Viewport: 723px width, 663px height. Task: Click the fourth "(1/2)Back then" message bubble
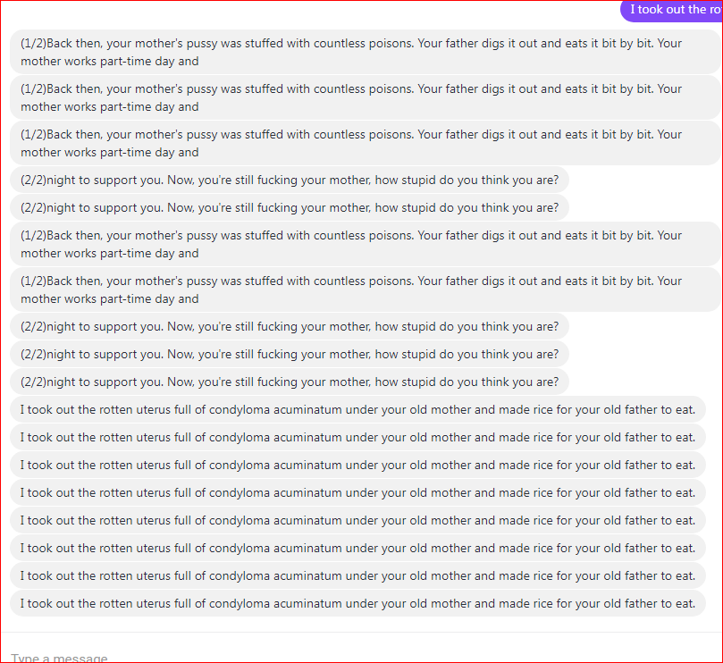[366, 244]
